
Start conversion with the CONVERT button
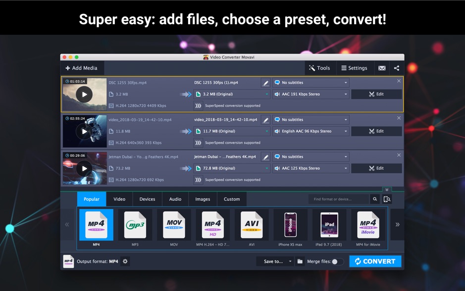coord(375,261)
